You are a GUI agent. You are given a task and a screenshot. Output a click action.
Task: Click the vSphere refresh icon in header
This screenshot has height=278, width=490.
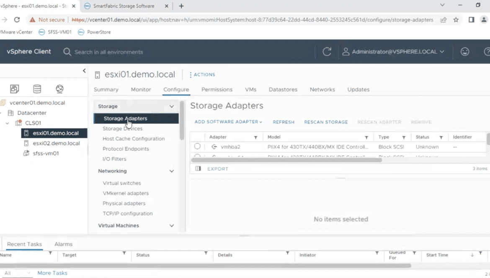(x=327, y=52)
